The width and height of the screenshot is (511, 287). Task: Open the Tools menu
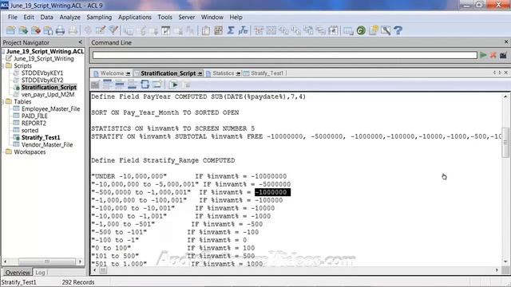[165, 18]
